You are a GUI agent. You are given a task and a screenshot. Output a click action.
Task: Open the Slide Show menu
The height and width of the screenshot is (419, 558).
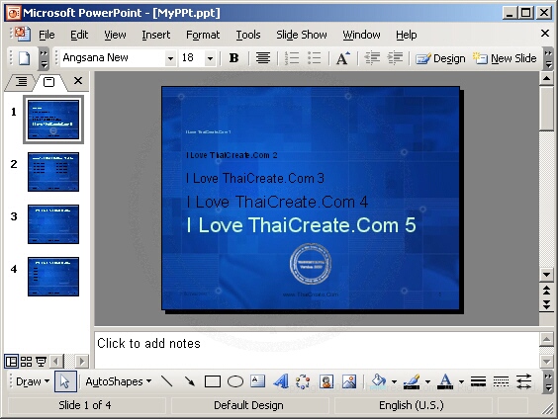pos(302,35)
